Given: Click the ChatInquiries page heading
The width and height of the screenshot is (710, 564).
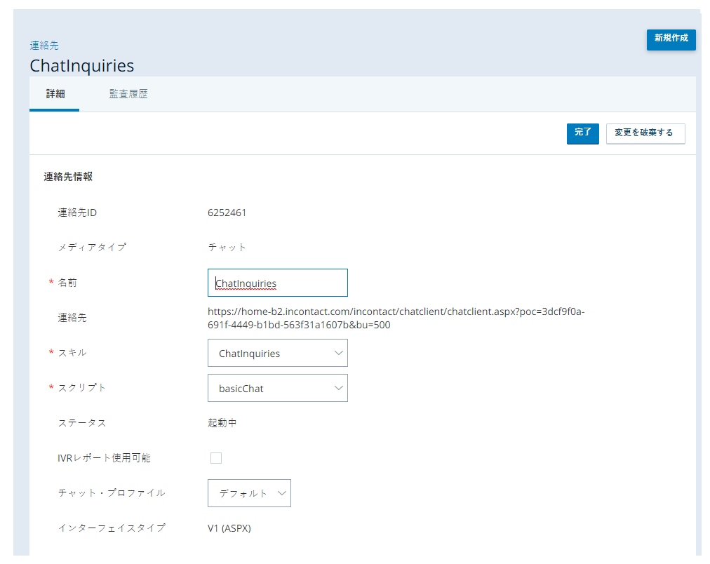Looking at the screenshot, I should 82,66.
